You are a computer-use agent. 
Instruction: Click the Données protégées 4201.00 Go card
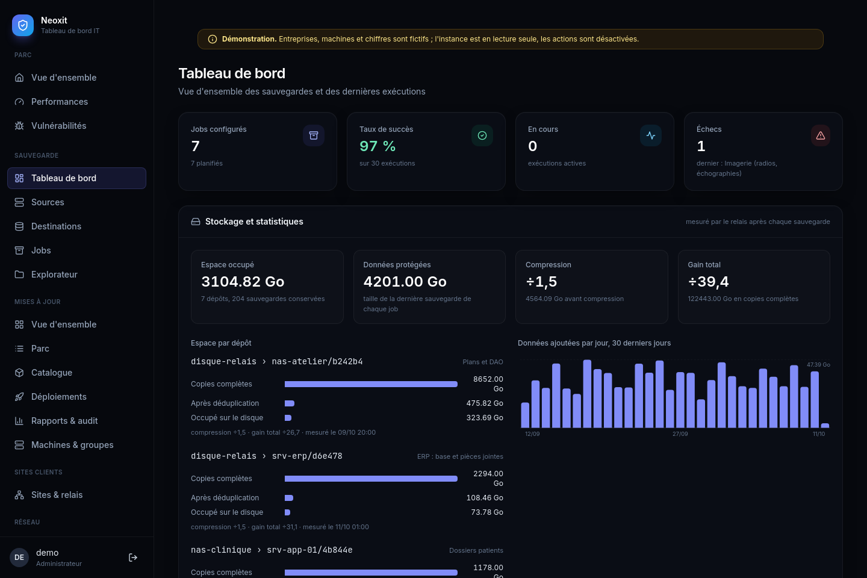[x=429, y=287]
